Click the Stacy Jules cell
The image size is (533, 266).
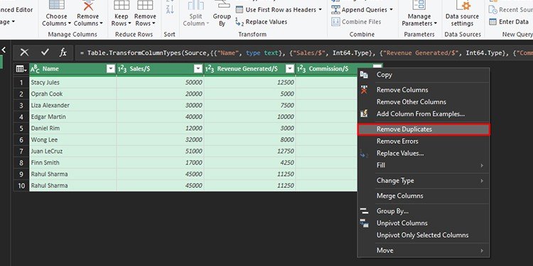(72, 82)
